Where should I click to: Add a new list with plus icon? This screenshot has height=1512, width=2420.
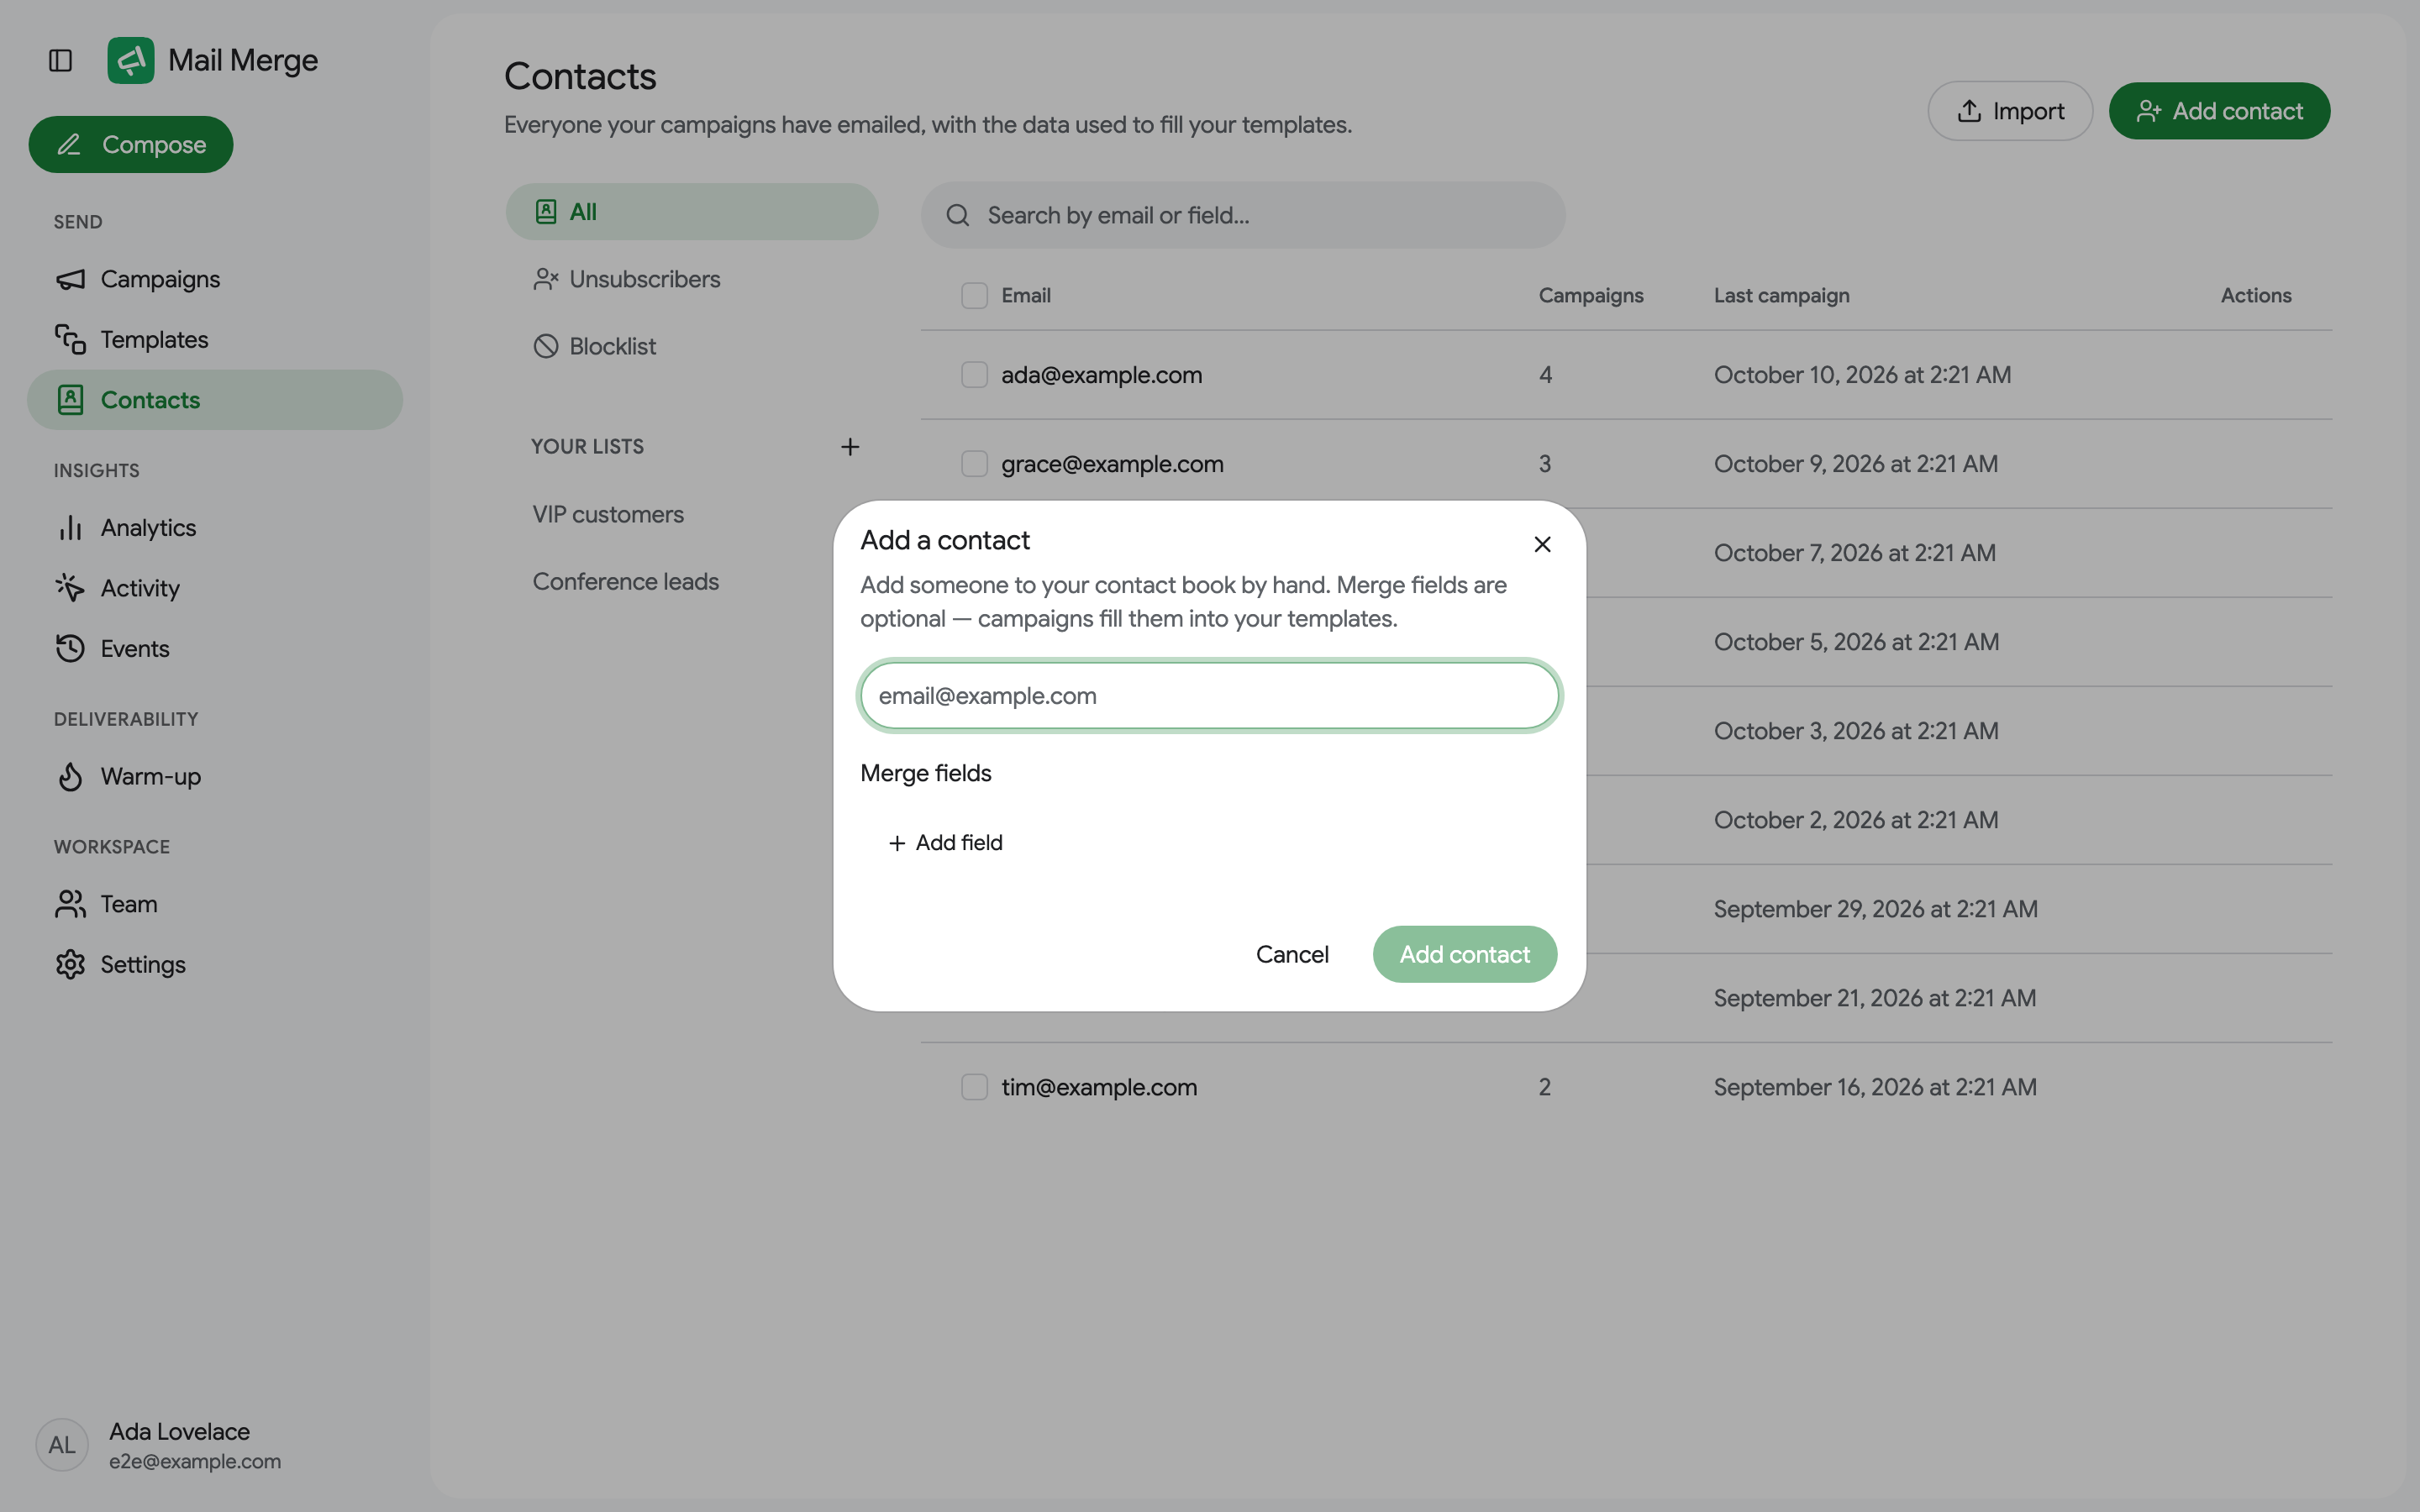(x=850, y=447)
